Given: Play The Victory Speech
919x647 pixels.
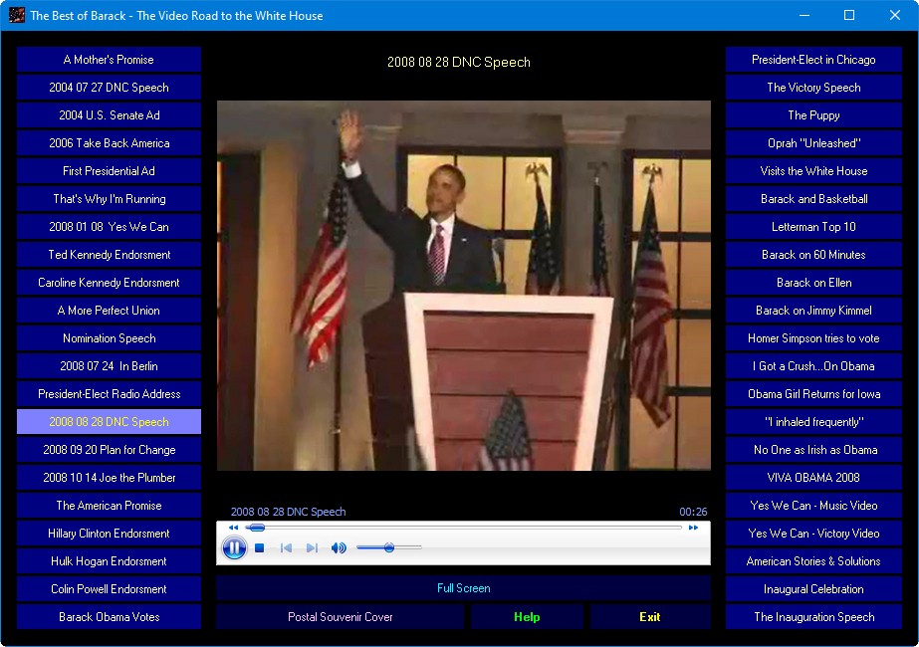Looking at the screenshot, I should coord(813,88).
